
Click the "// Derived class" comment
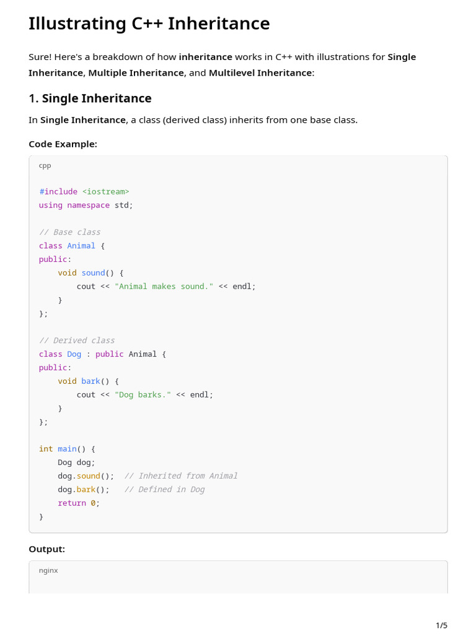pos(76,341)
